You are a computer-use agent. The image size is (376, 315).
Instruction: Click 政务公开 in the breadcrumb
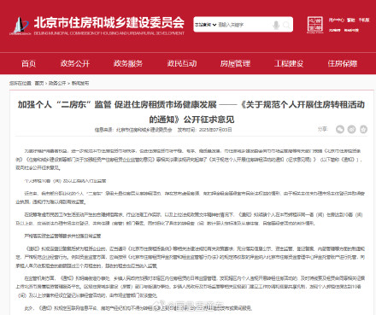(x=57, y=83)
